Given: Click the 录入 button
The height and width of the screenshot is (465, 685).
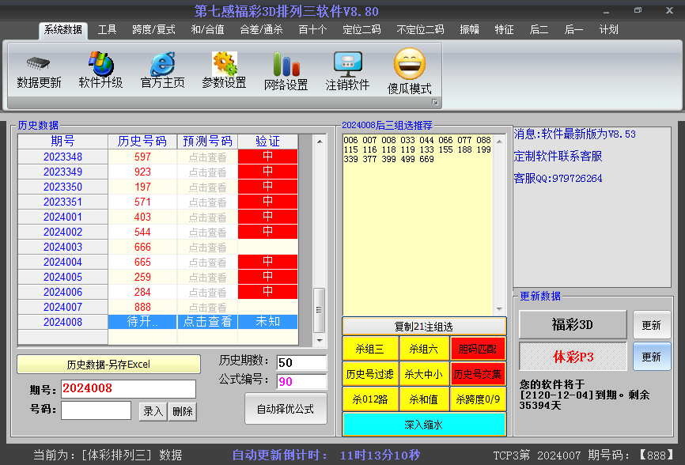Looking at the screenshot, I should (153, 411).
